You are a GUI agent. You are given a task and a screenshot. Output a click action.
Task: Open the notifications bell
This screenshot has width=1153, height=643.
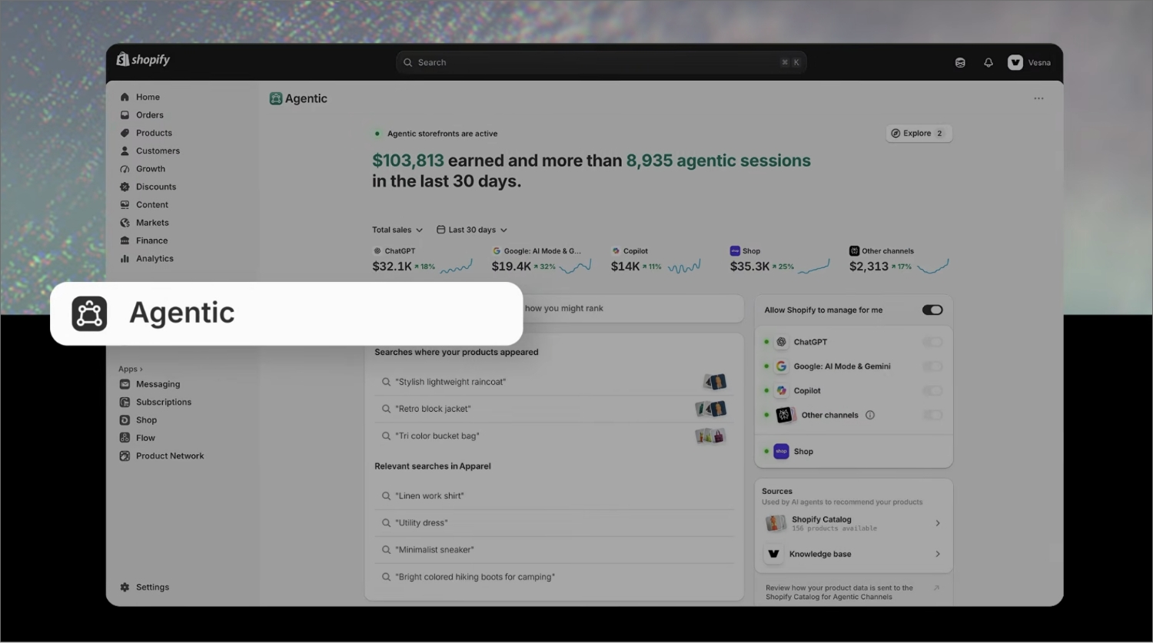tap(989, 63)
